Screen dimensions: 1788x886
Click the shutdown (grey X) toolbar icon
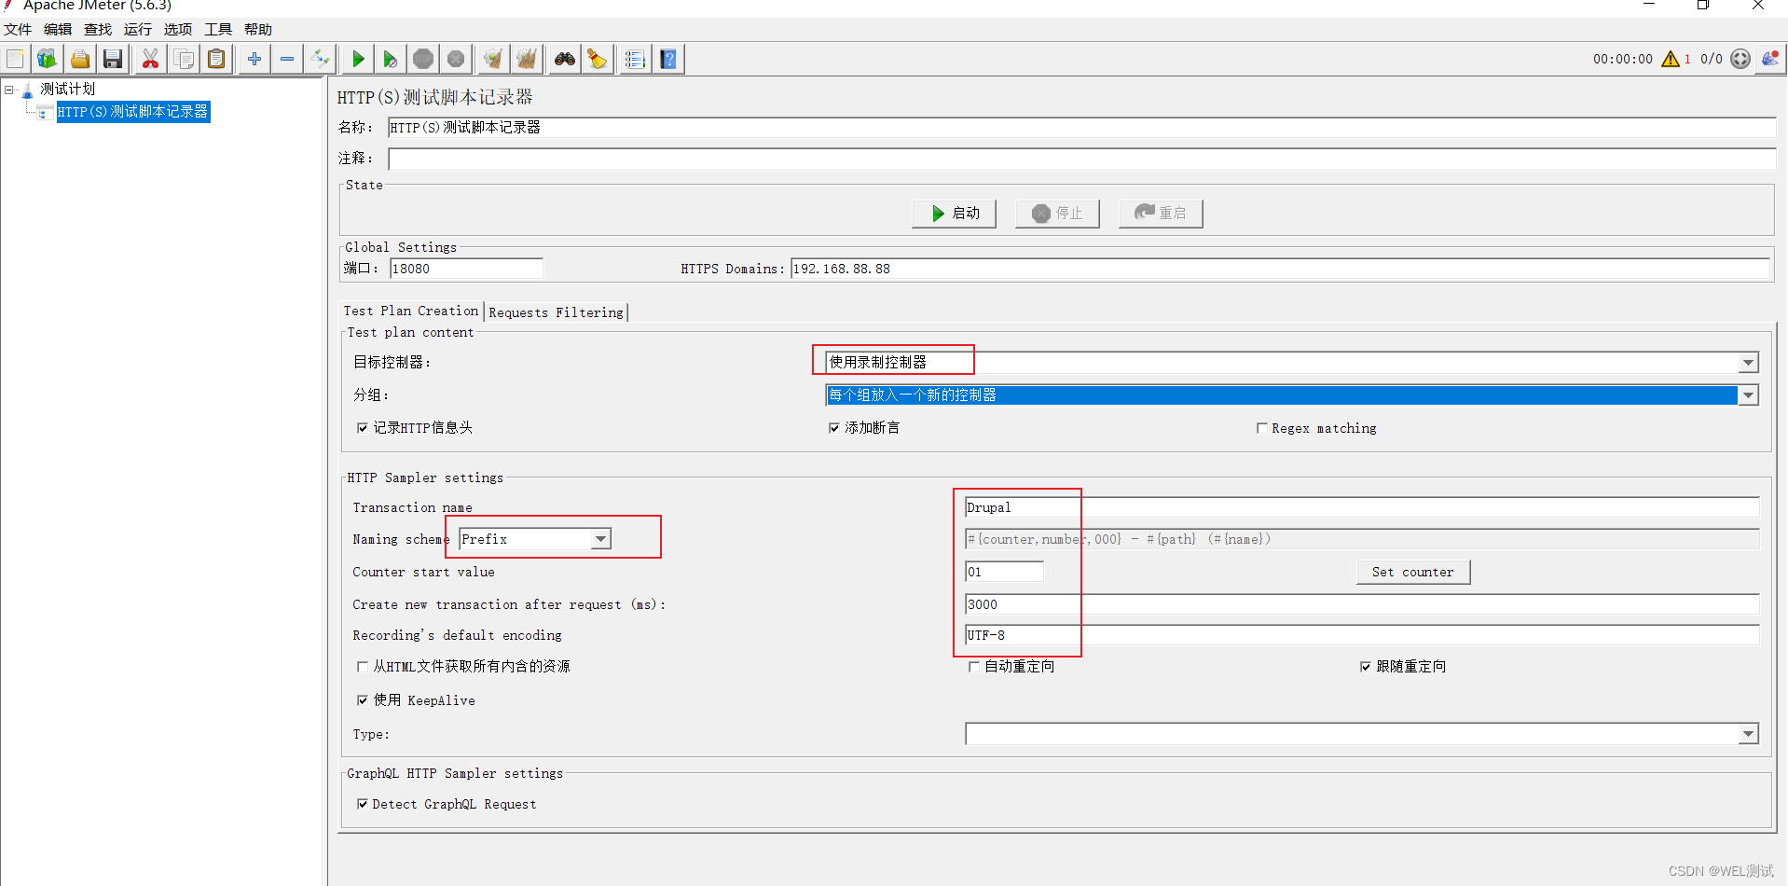pos(456,60)
